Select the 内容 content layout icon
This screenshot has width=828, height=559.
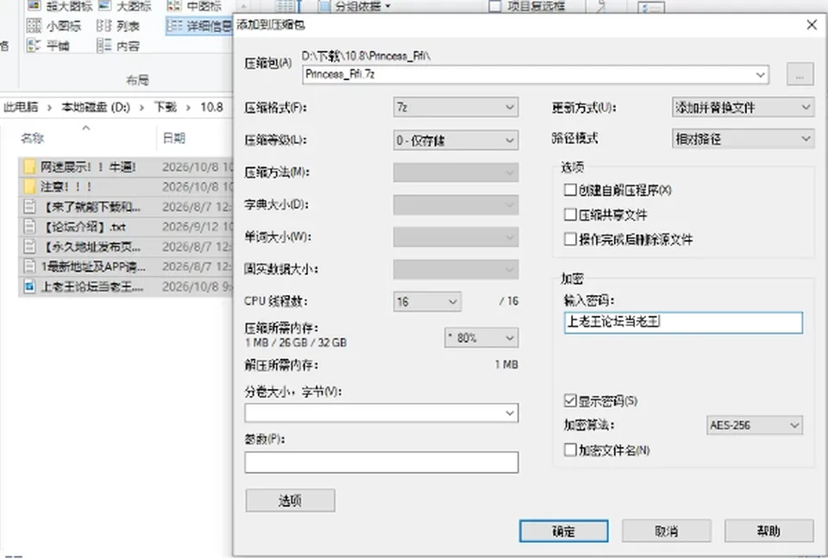point(104,46)
